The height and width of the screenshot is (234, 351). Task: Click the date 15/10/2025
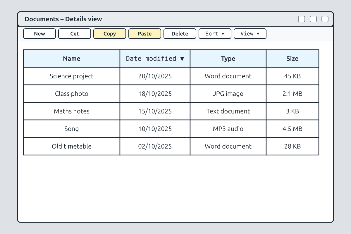click(155, 111)
